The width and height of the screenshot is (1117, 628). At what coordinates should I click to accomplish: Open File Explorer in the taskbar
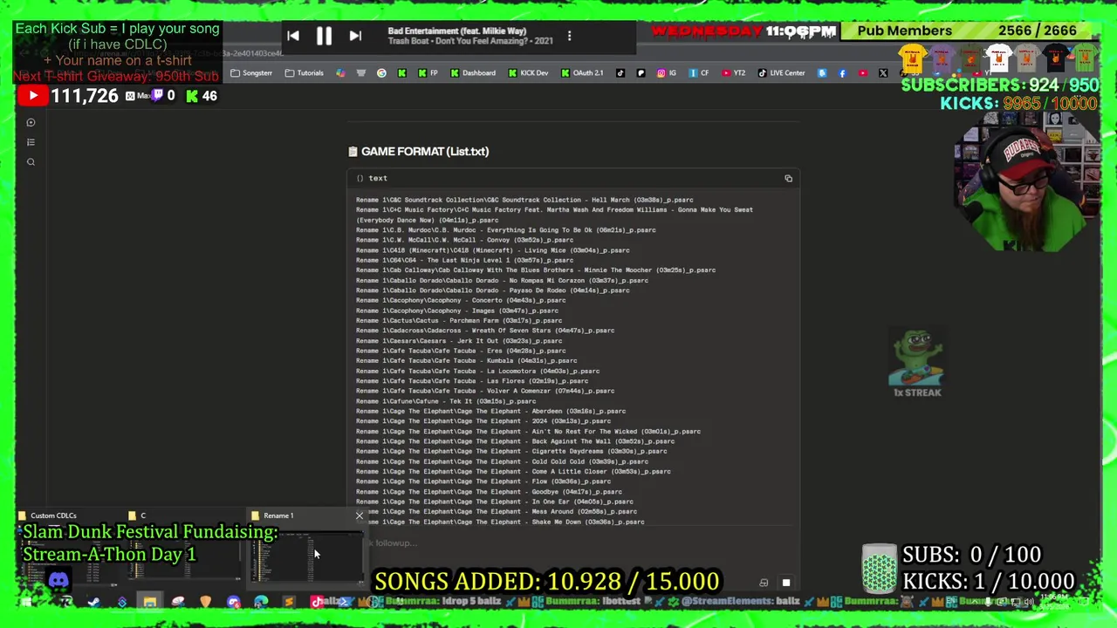pyautogui.click(x=150, y=602)
